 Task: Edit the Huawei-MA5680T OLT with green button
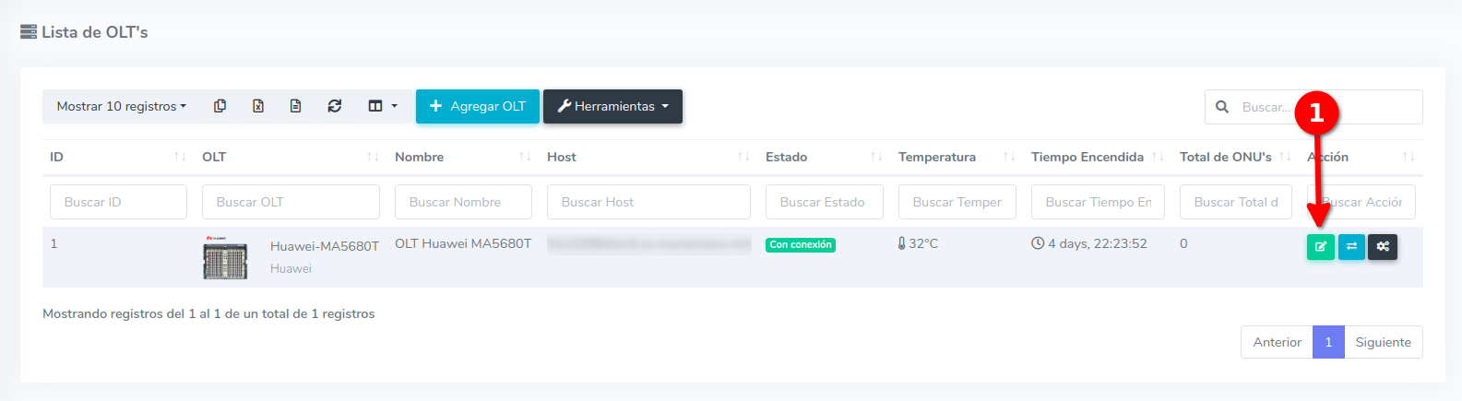coord(1320,246)
